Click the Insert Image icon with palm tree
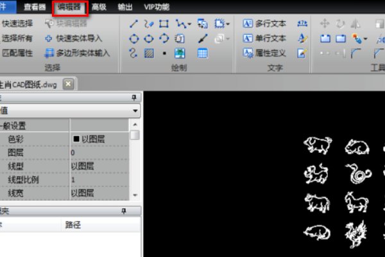Screen dimensions: 385x257 pyautogui.click(x=180, y=53)
